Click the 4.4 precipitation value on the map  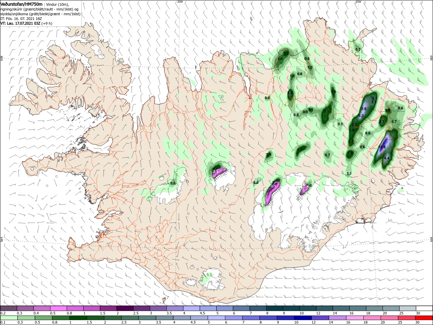pos(387,158)
